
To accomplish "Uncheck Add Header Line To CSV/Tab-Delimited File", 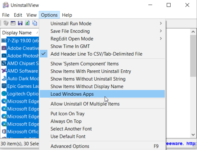I will click(102, 54).
